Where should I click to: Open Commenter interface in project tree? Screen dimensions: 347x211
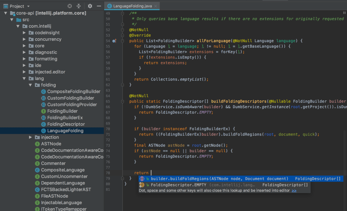point(53,164)
